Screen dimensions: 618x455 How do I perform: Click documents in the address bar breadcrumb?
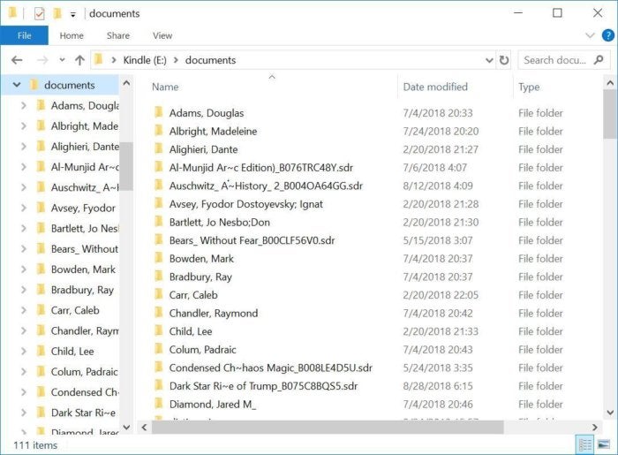(210, 60)
